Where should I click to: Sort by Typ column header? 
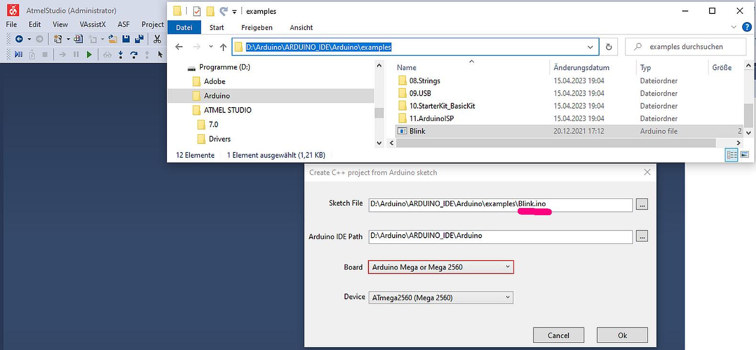[x=645, y=67]
